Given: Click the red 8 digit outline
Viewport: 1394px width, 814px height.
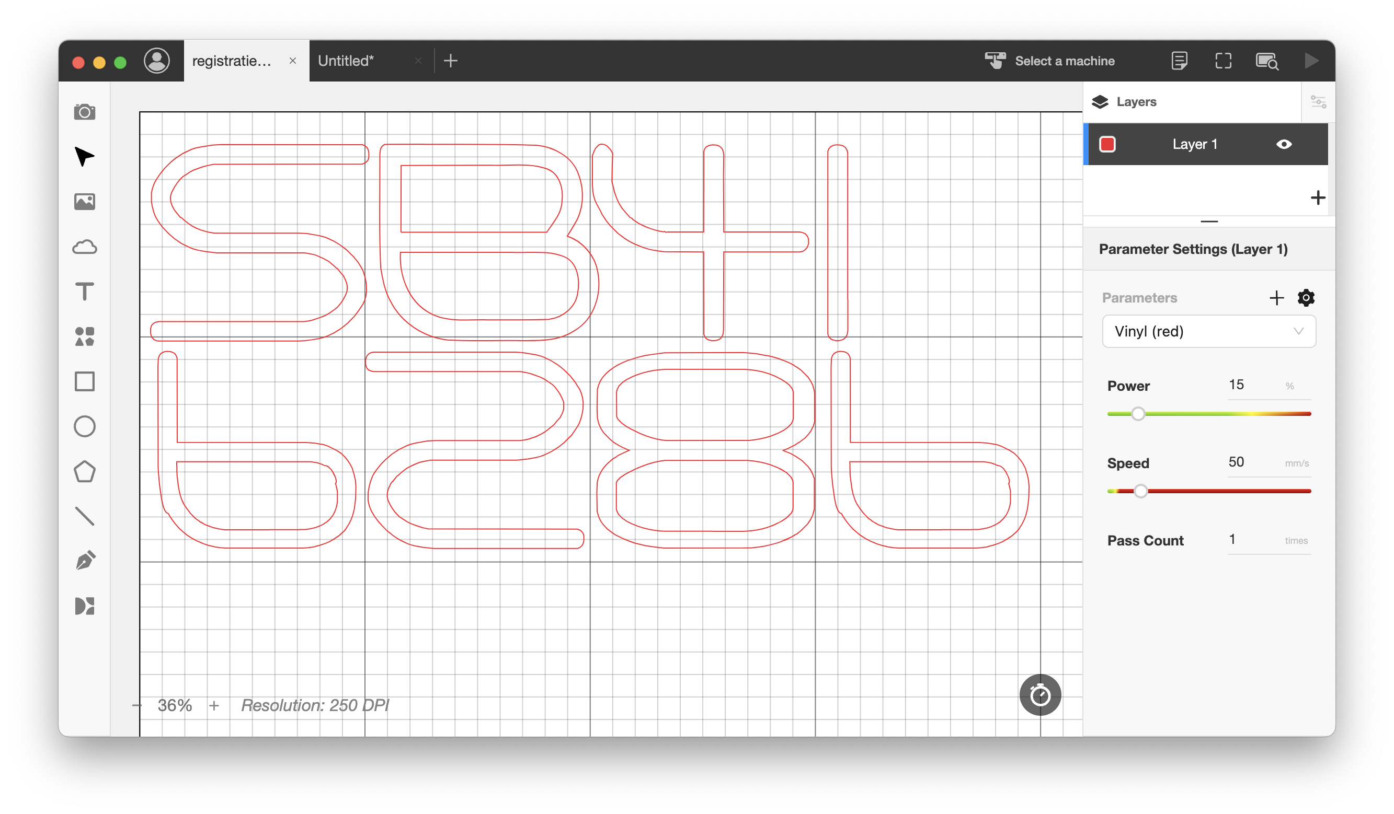Looking at the screenshot, I should (x=705, y=450).
